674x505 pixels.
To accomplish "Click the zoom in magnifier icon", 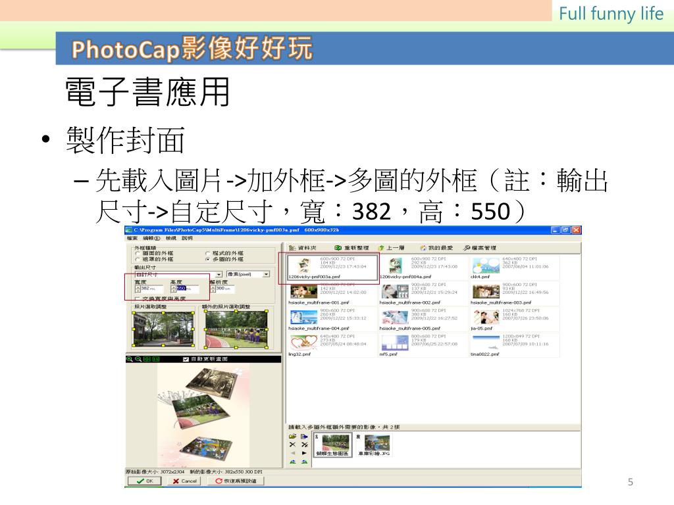I will (x=130, y=359).
